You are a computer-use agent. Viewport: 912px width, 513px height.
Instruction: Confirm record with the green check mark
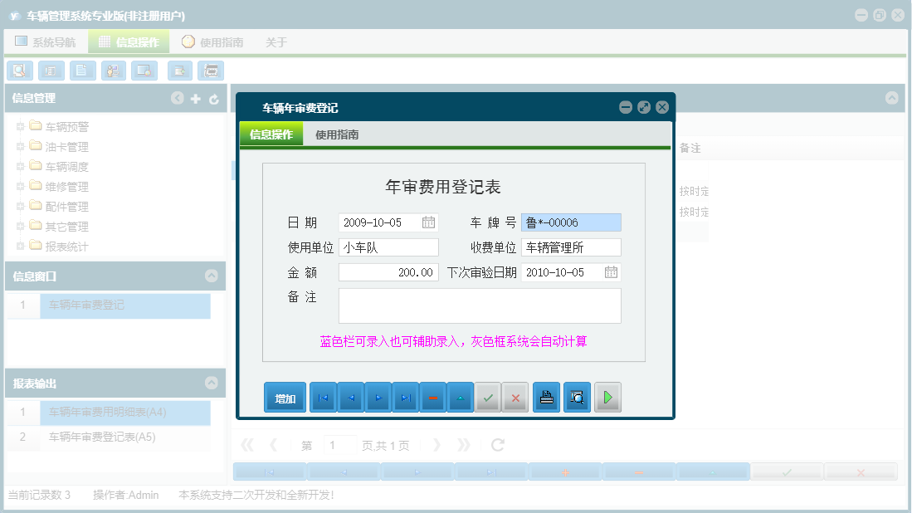tap(488, 397)
